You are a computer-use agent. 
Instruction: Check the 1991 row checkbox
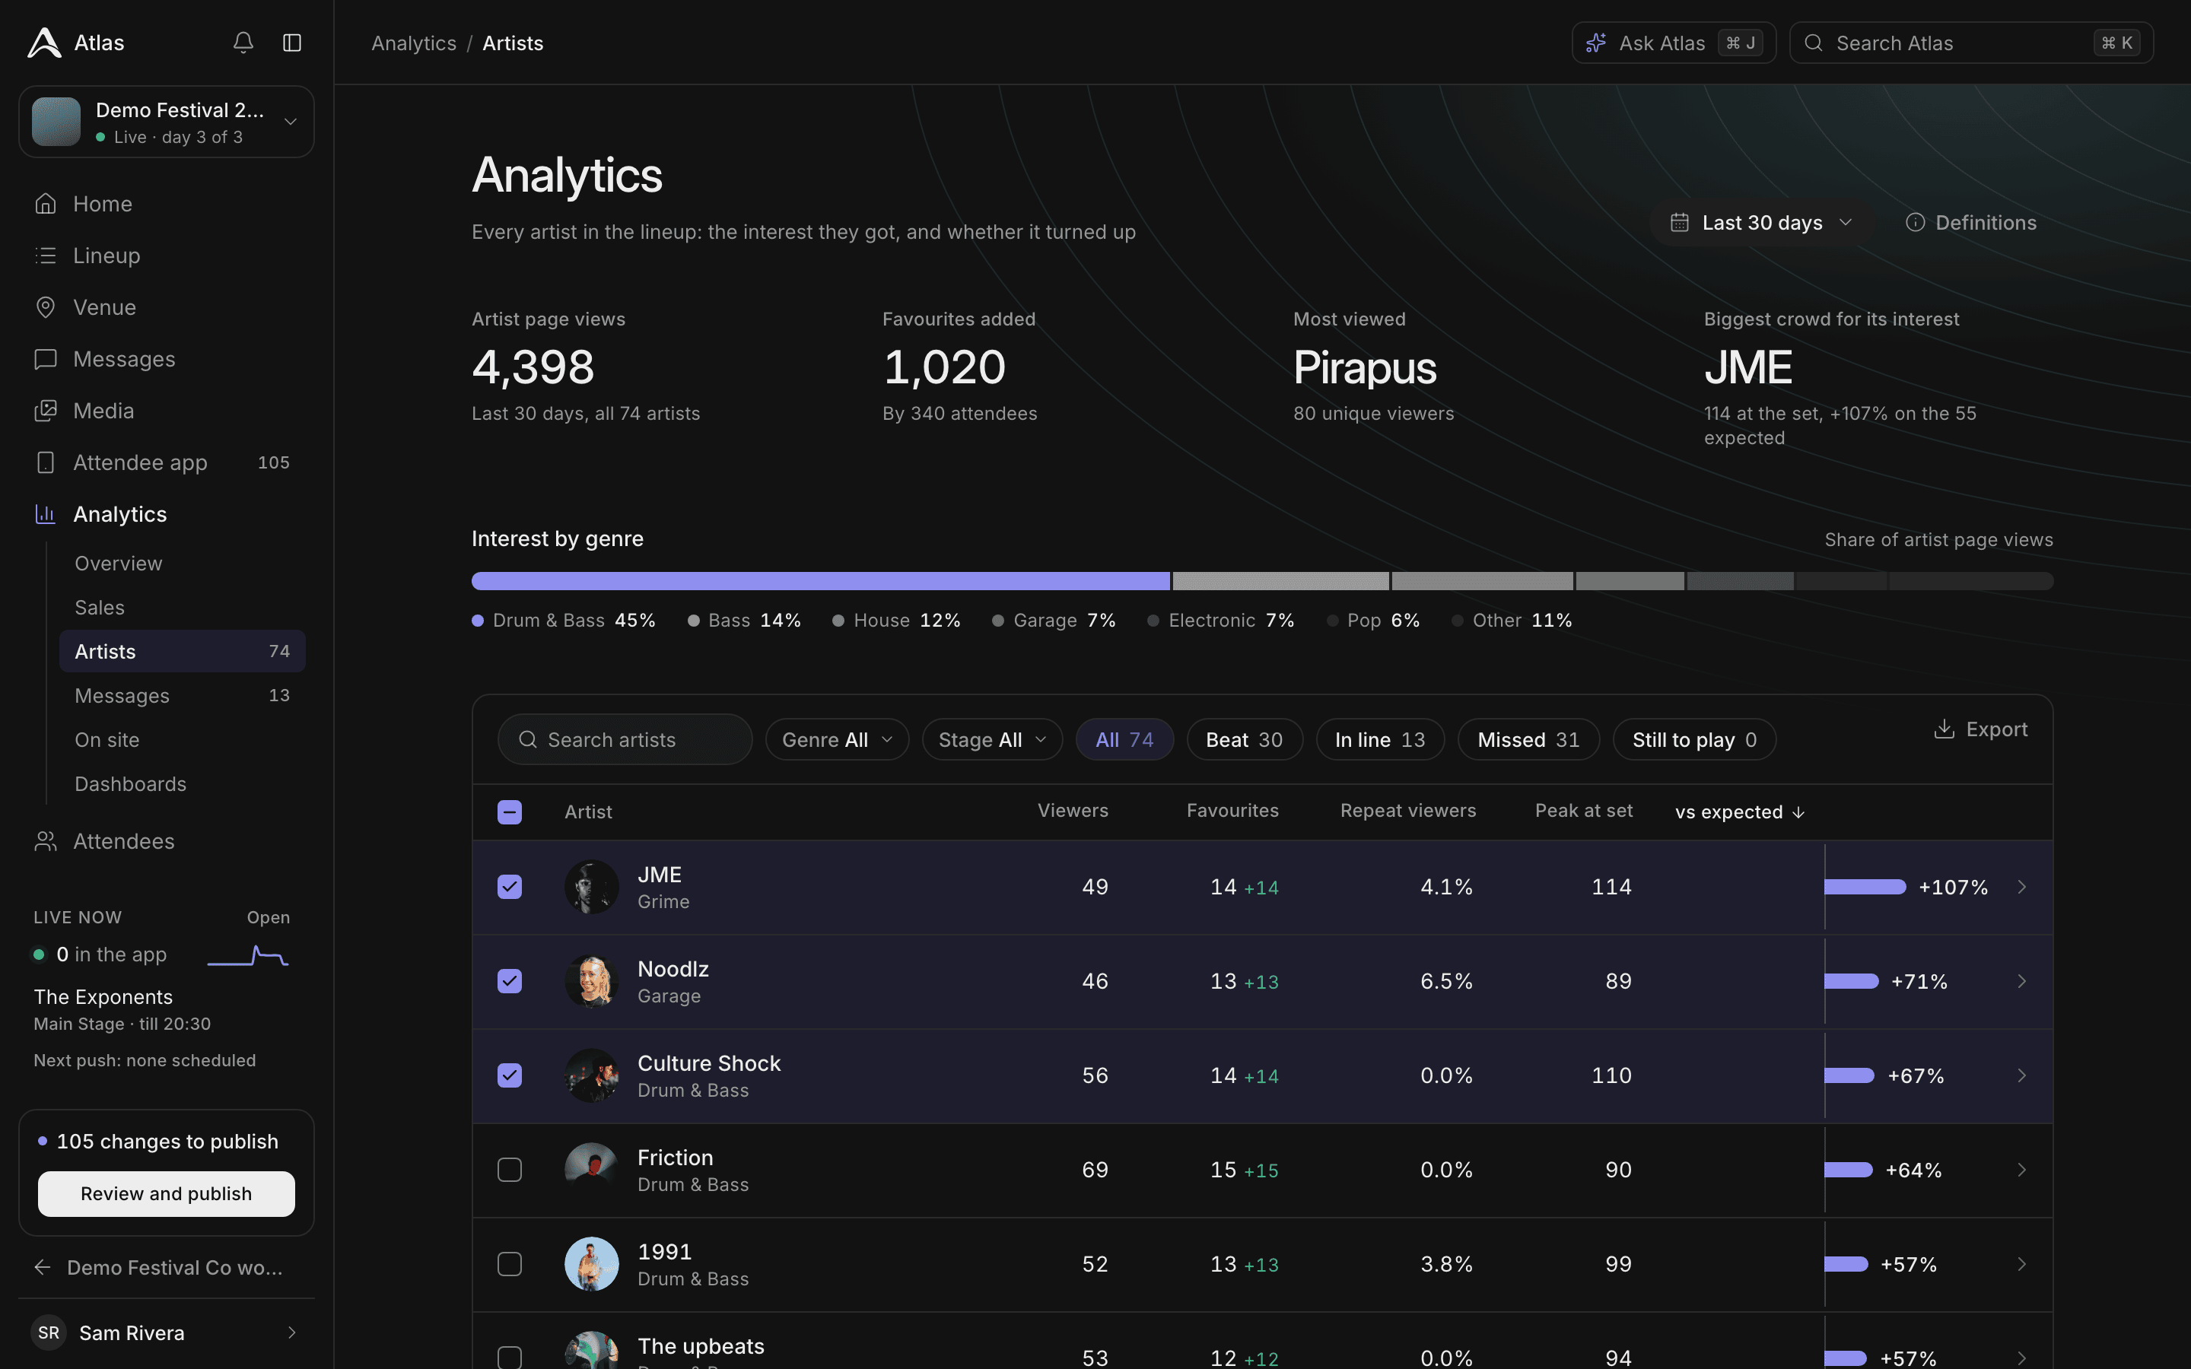[510, 1263]
